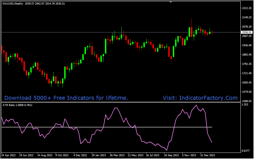The height and width of the screenshot is (159, 254).
Task: Click price scale value 1865.45
Action: [x=247, y=55]
